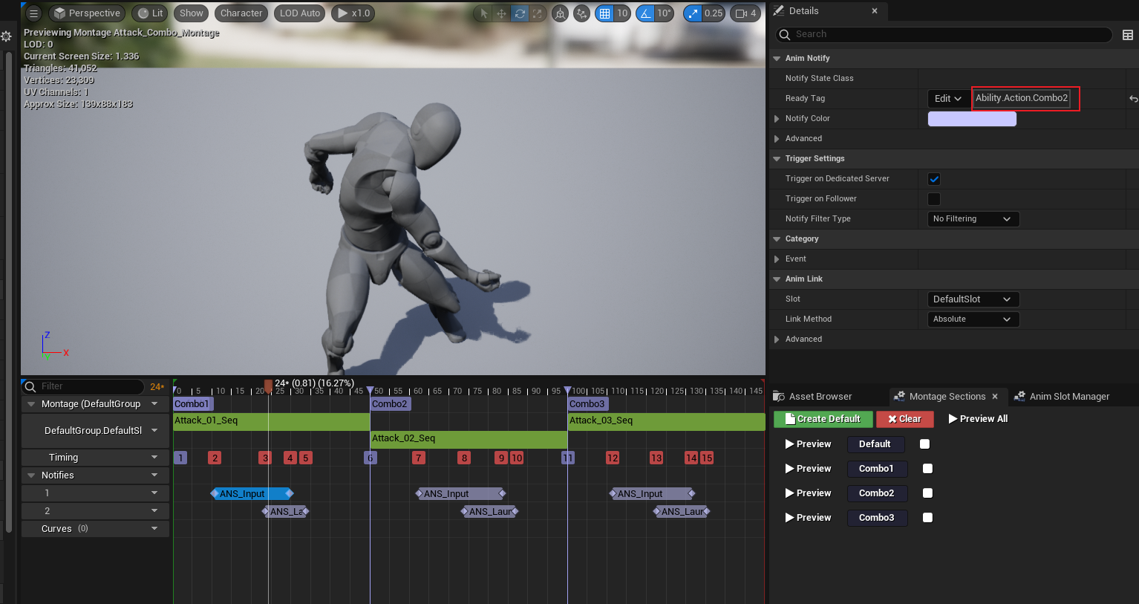This screenshot has height=604, width=1139.
Task: Open playback speed x1.0 menu
Action: pos(353,13)
